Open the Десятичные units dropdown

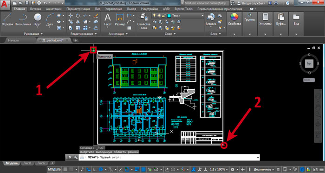264,169
